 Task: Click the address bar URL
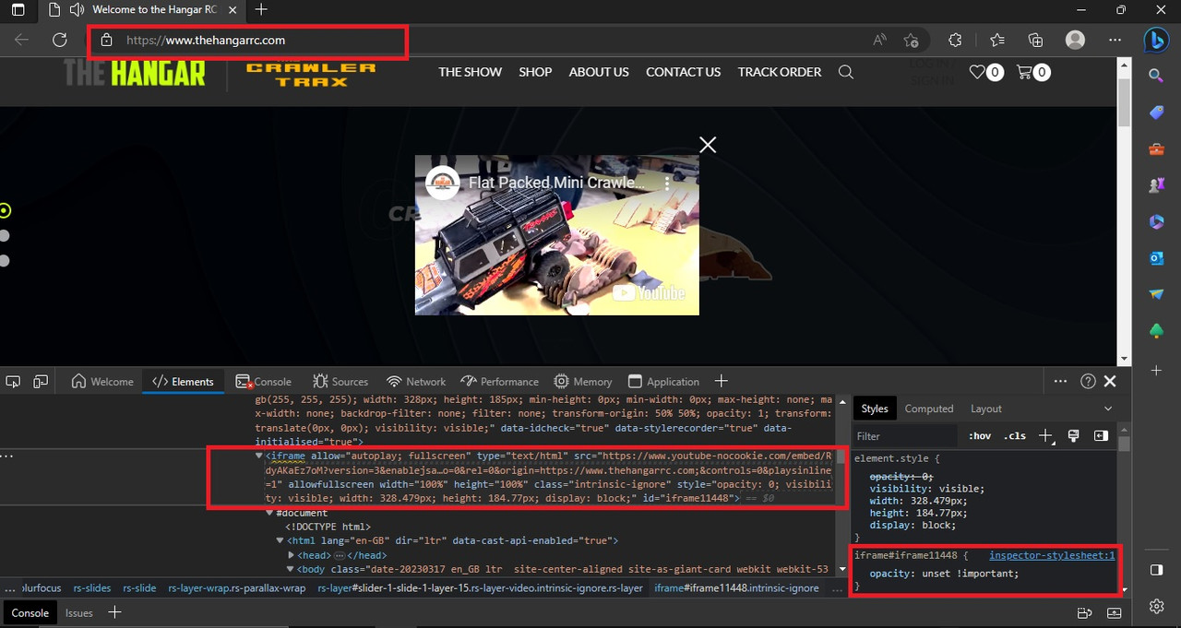[206, 41]
